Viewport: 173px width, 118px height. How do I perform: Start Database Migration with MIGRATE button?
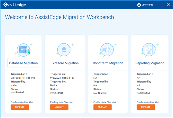click(x=20, y=107)
